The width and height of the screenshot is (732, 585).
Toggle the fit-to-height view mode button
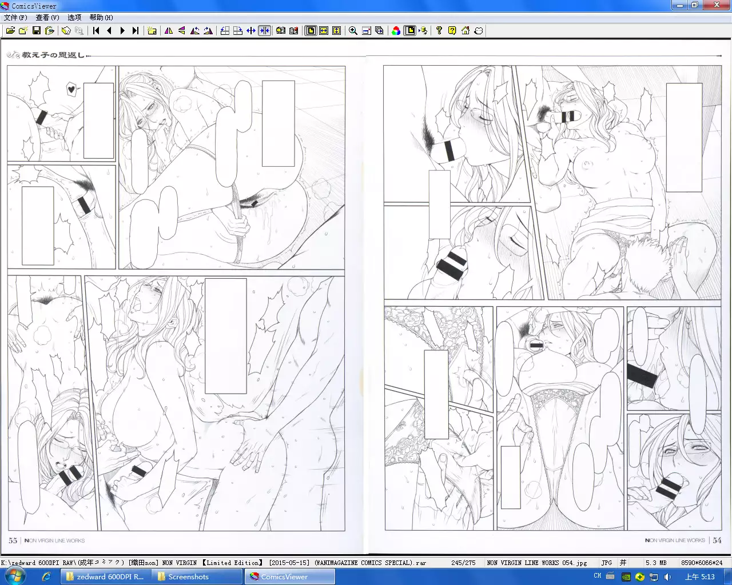[337, 31]
